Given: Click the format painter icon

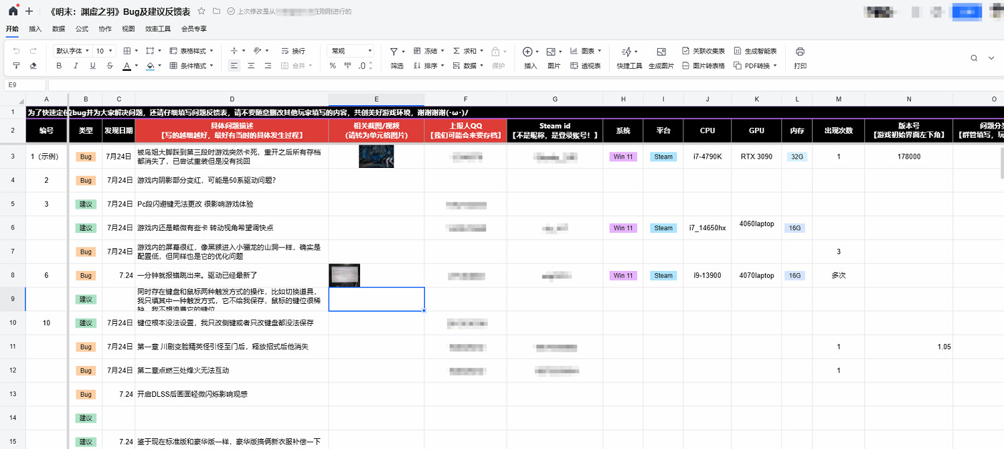Looking at the screenshot, I should [17, 66].
